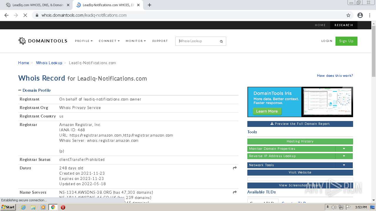Open the Chrome profile avatar icon
This screenshot has width=376, height=211.
[x=360, y=15]
